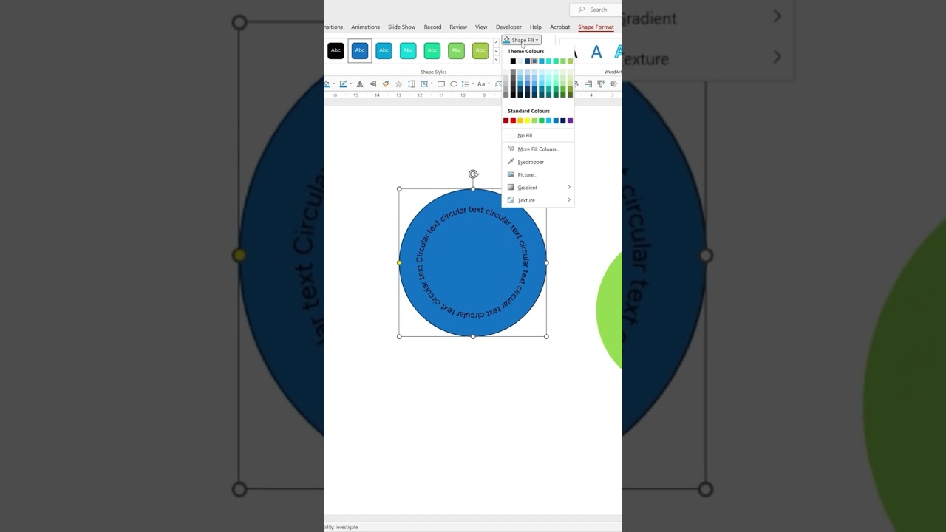The width and height of the screenshot is (946, 532).
Task: Select the rectangle shape icon
Action: [441, 83]
